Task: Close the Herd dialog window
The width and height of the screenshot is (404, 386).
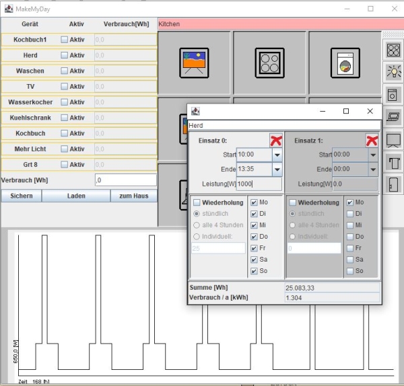Action: pos(370,111)
